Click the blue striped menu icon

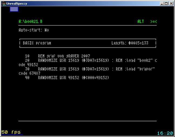pyautogui.click(x=14, y=9)
